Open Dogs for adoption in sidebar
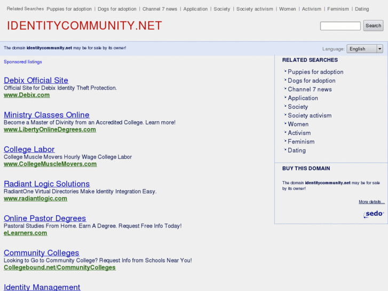 pos(312,81)
